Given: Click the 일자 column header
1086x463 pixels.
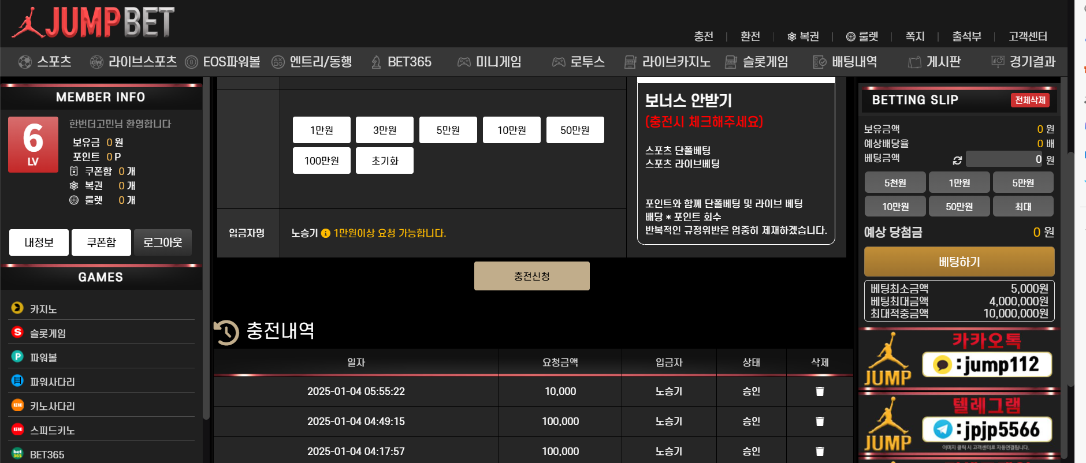Looking at the screenshot, I should 356,362.
